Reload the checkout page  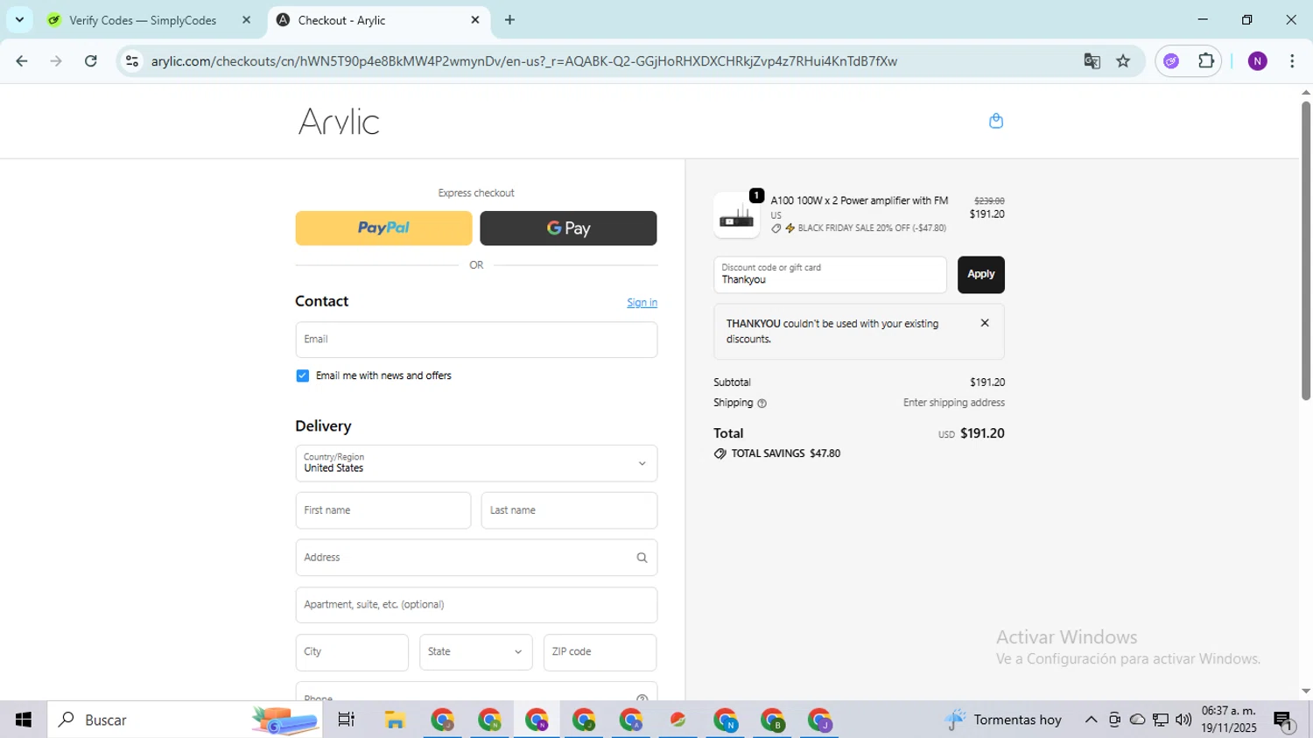click(x=91, y=61)
